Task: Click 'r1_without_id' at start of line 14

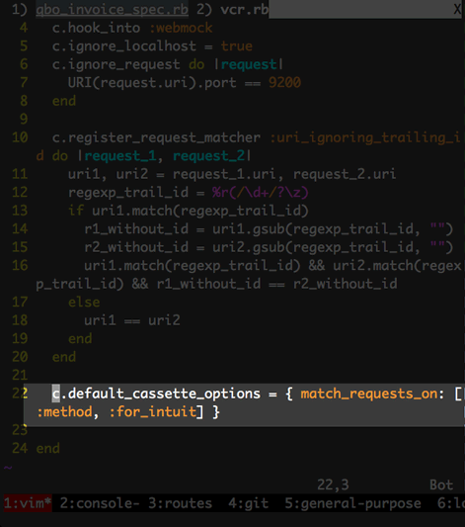Action: point(136,228)
